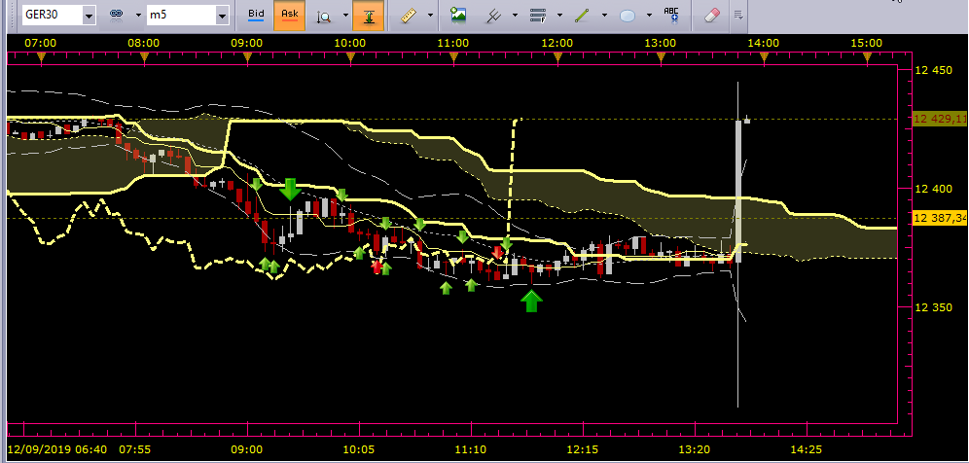
Task: Expand the zoom tool options arrow
Action: (x=345, y=15)
